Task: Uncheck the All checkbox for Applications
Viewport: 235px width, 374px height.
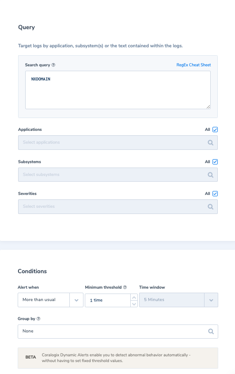Action: tap(215, 130)
